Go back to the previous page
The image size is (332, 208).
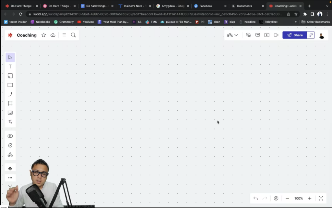click(x=6, y=14)
